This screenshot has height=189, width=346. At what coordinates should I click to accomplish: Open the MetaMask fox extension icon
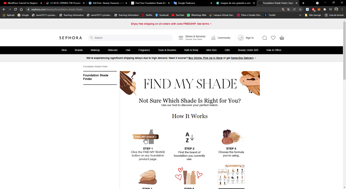click(319, 9)
